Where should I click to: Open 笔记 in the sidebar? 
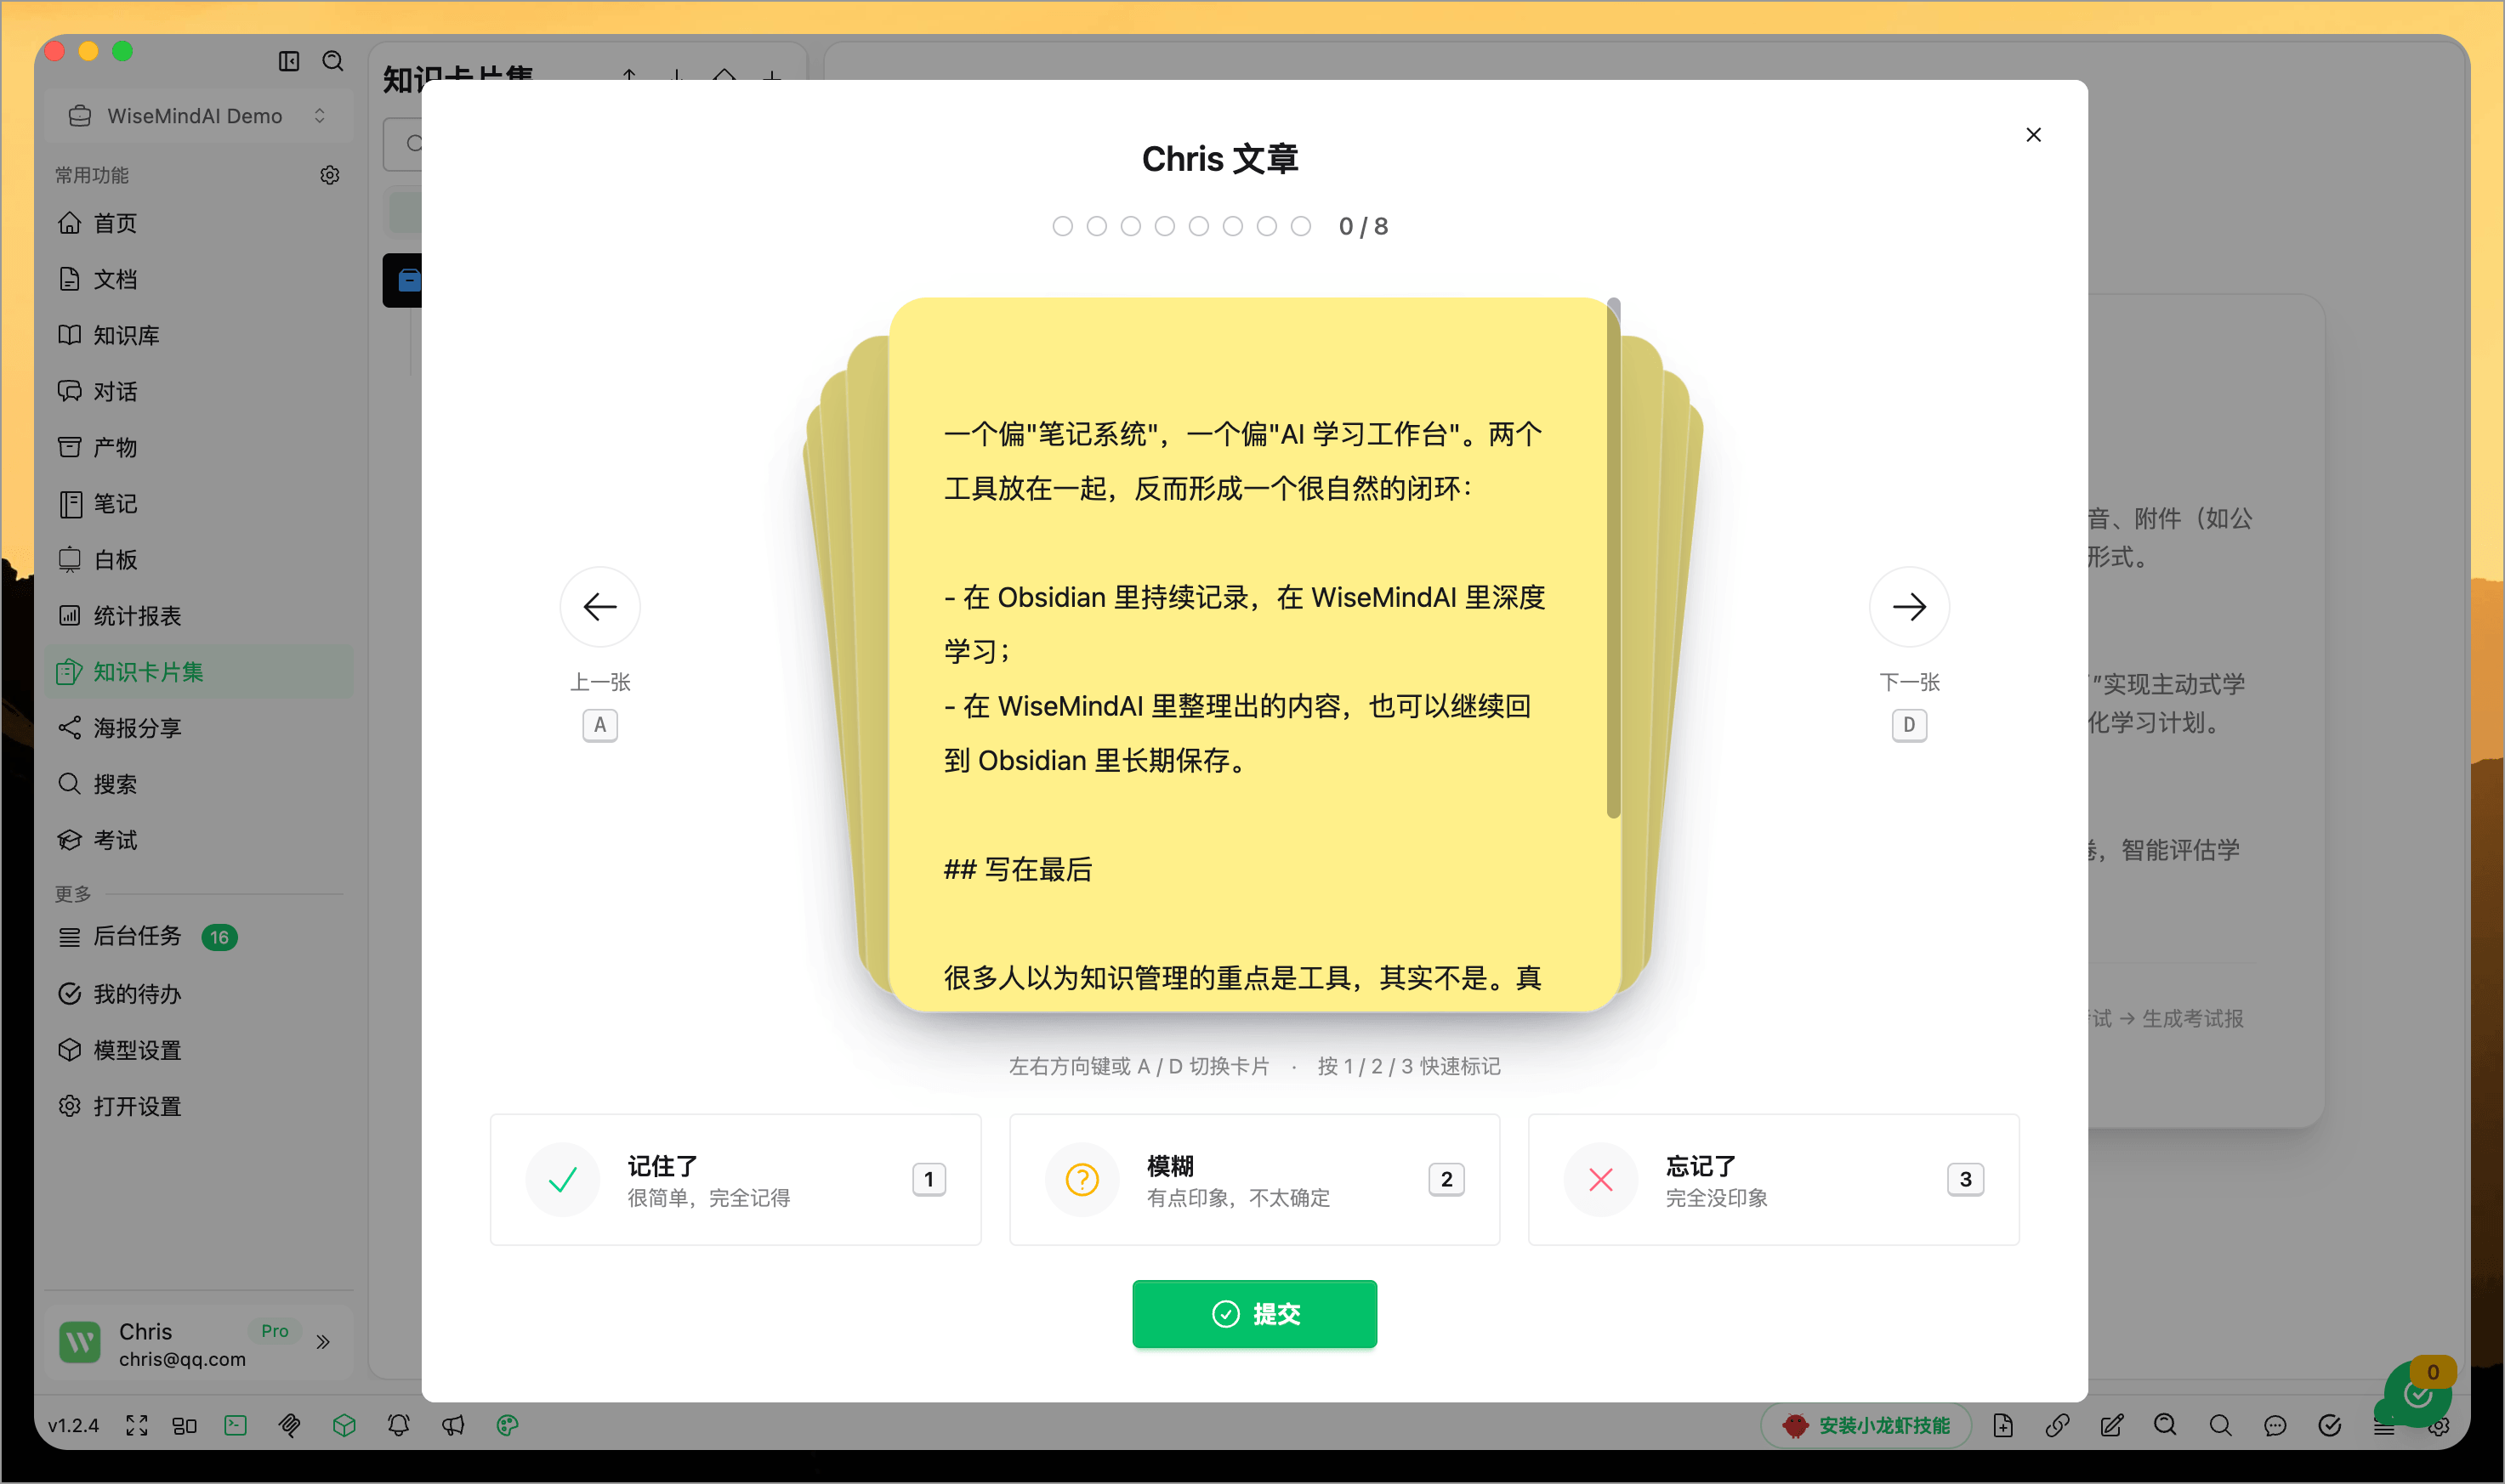[198, 503]
